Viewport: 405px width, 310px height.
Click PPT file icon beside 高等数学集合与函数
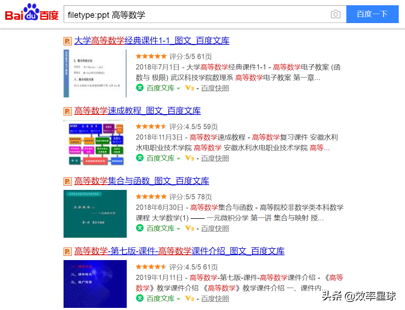[68, 182]
